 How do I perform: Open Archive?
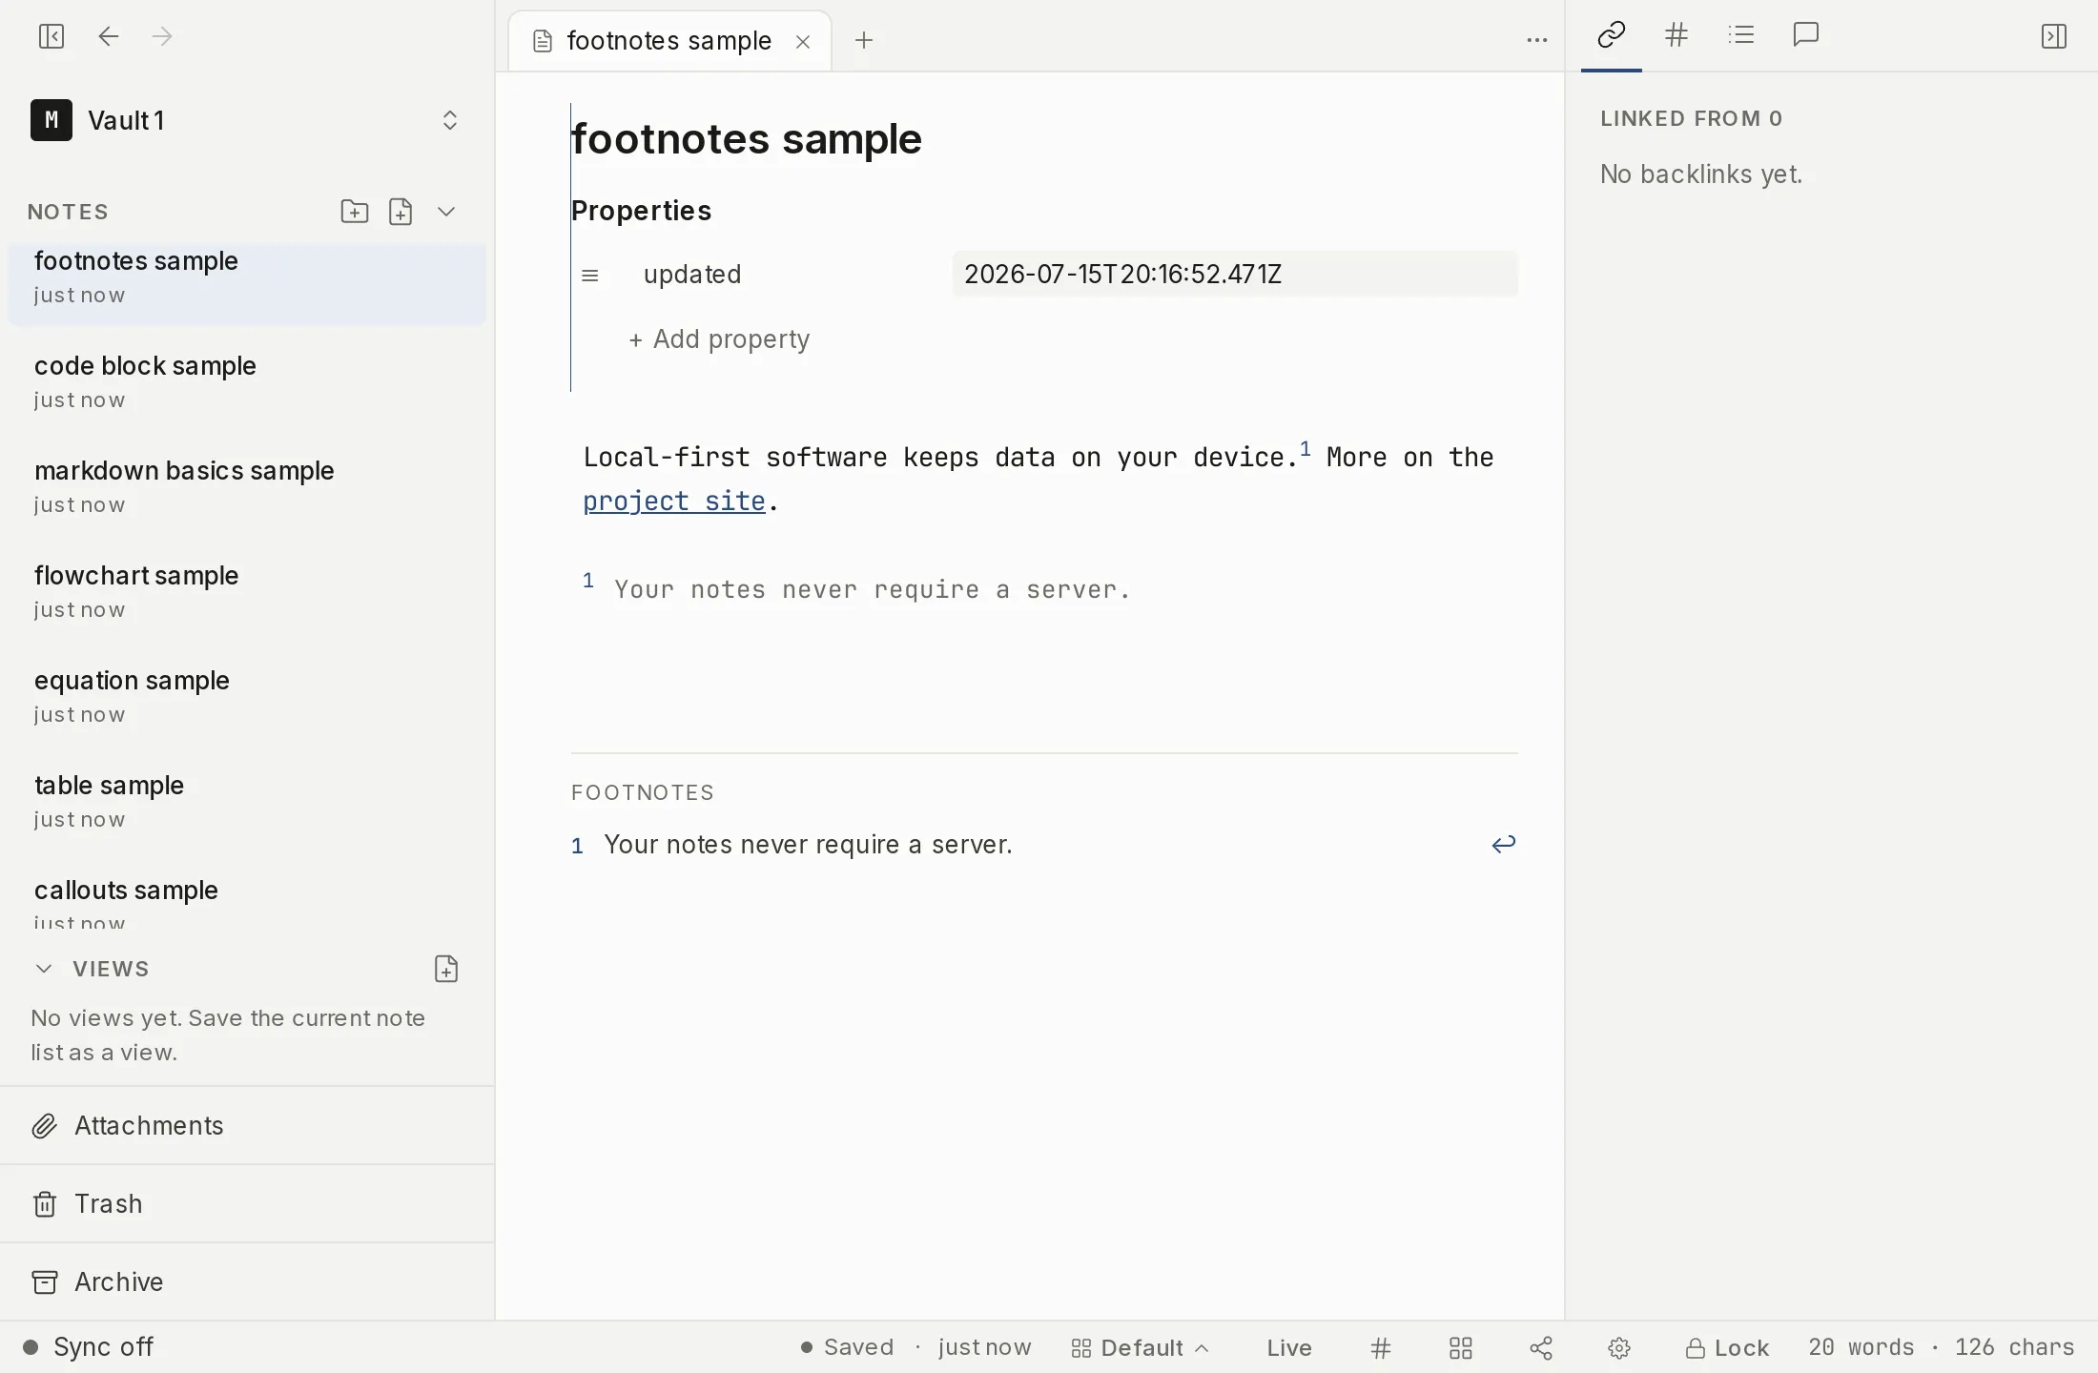(x=247, y=1281)
